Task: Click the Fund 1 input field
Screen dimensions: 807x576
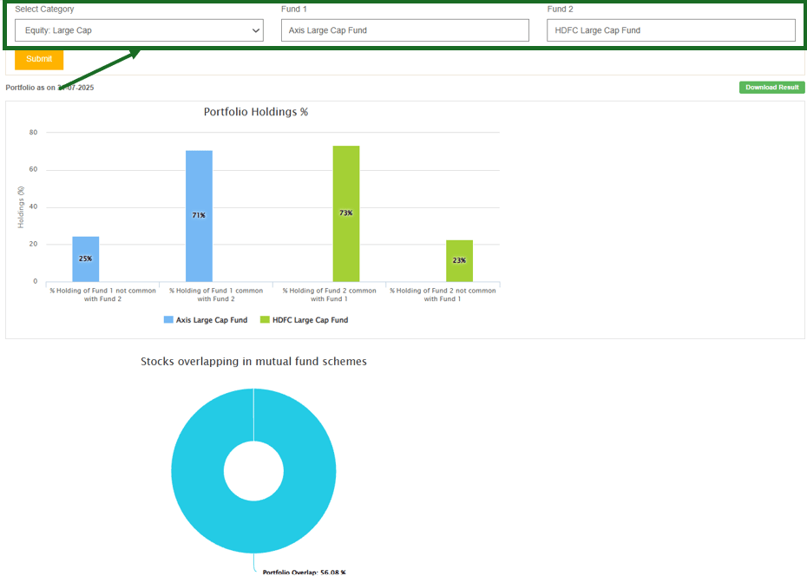Action: click(404, 30)
